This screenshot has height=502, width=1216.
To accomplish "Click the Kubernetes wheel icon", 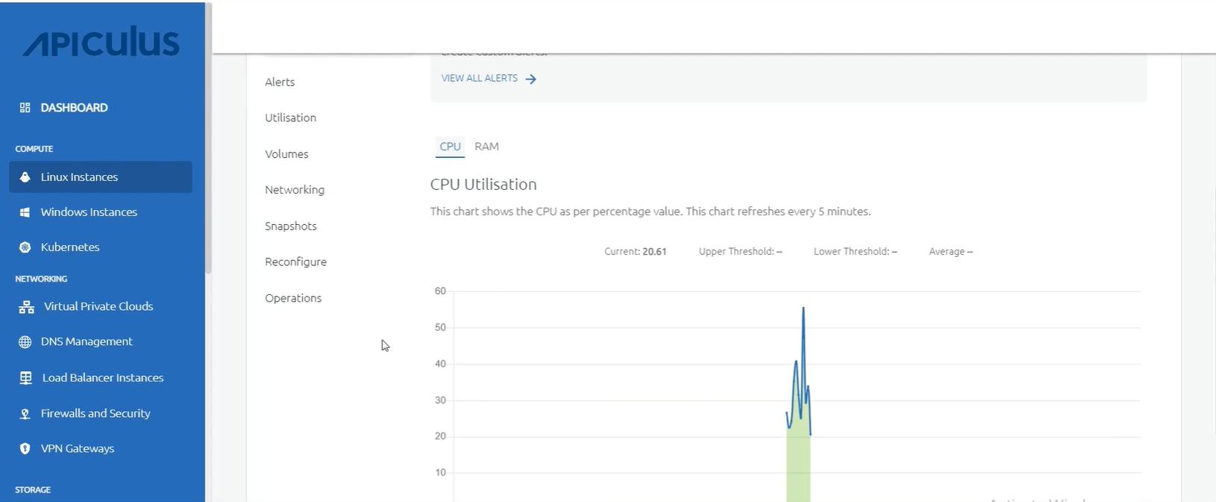I will (x=25, y=247).
